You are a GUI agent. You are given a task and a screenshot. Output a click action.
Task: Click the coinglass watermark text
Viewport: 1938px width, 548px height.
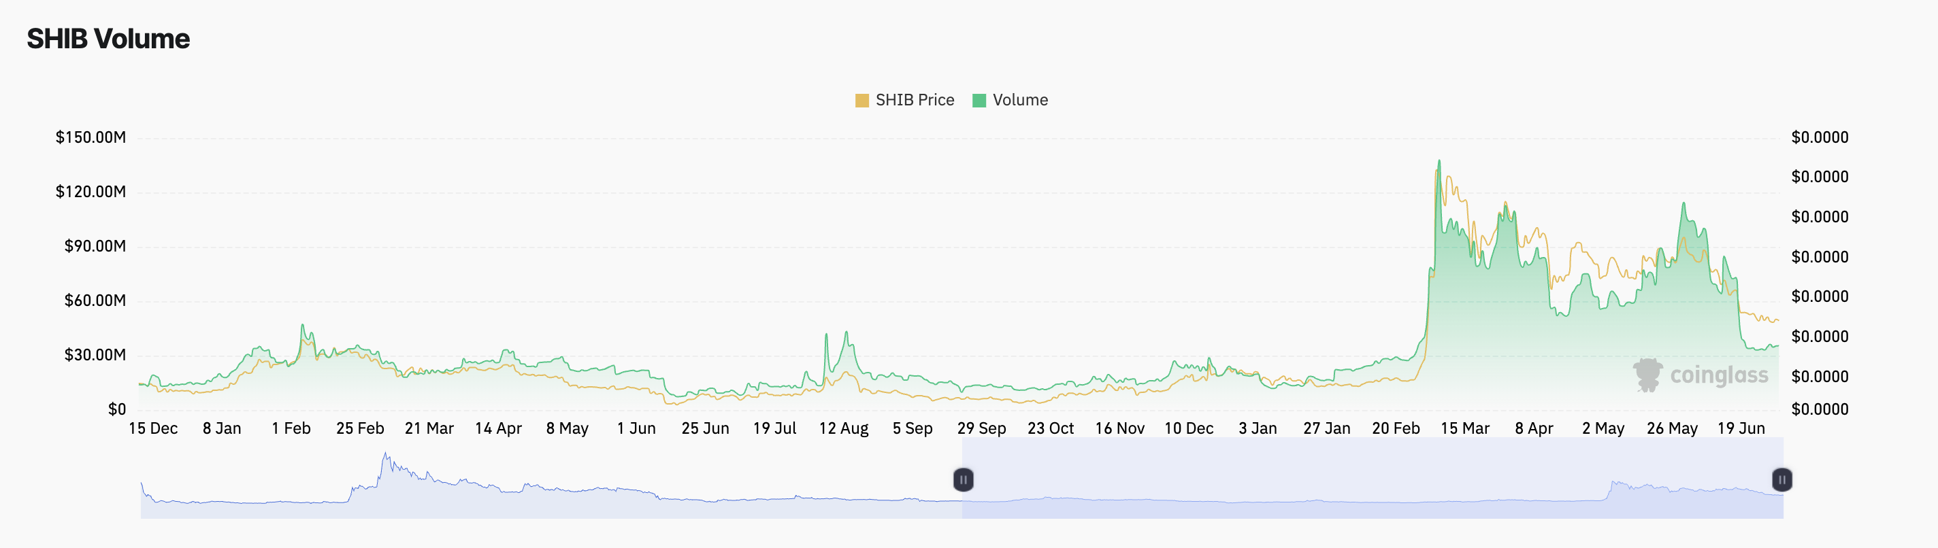point(1719,375)
